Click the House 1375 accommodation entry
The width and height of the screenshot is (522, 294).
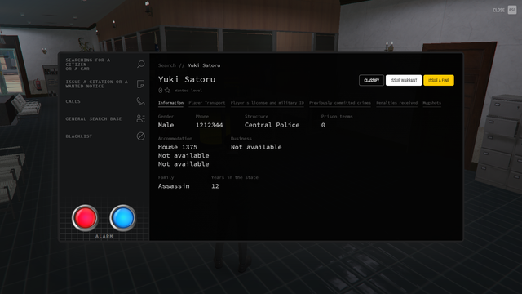[178, 147]
